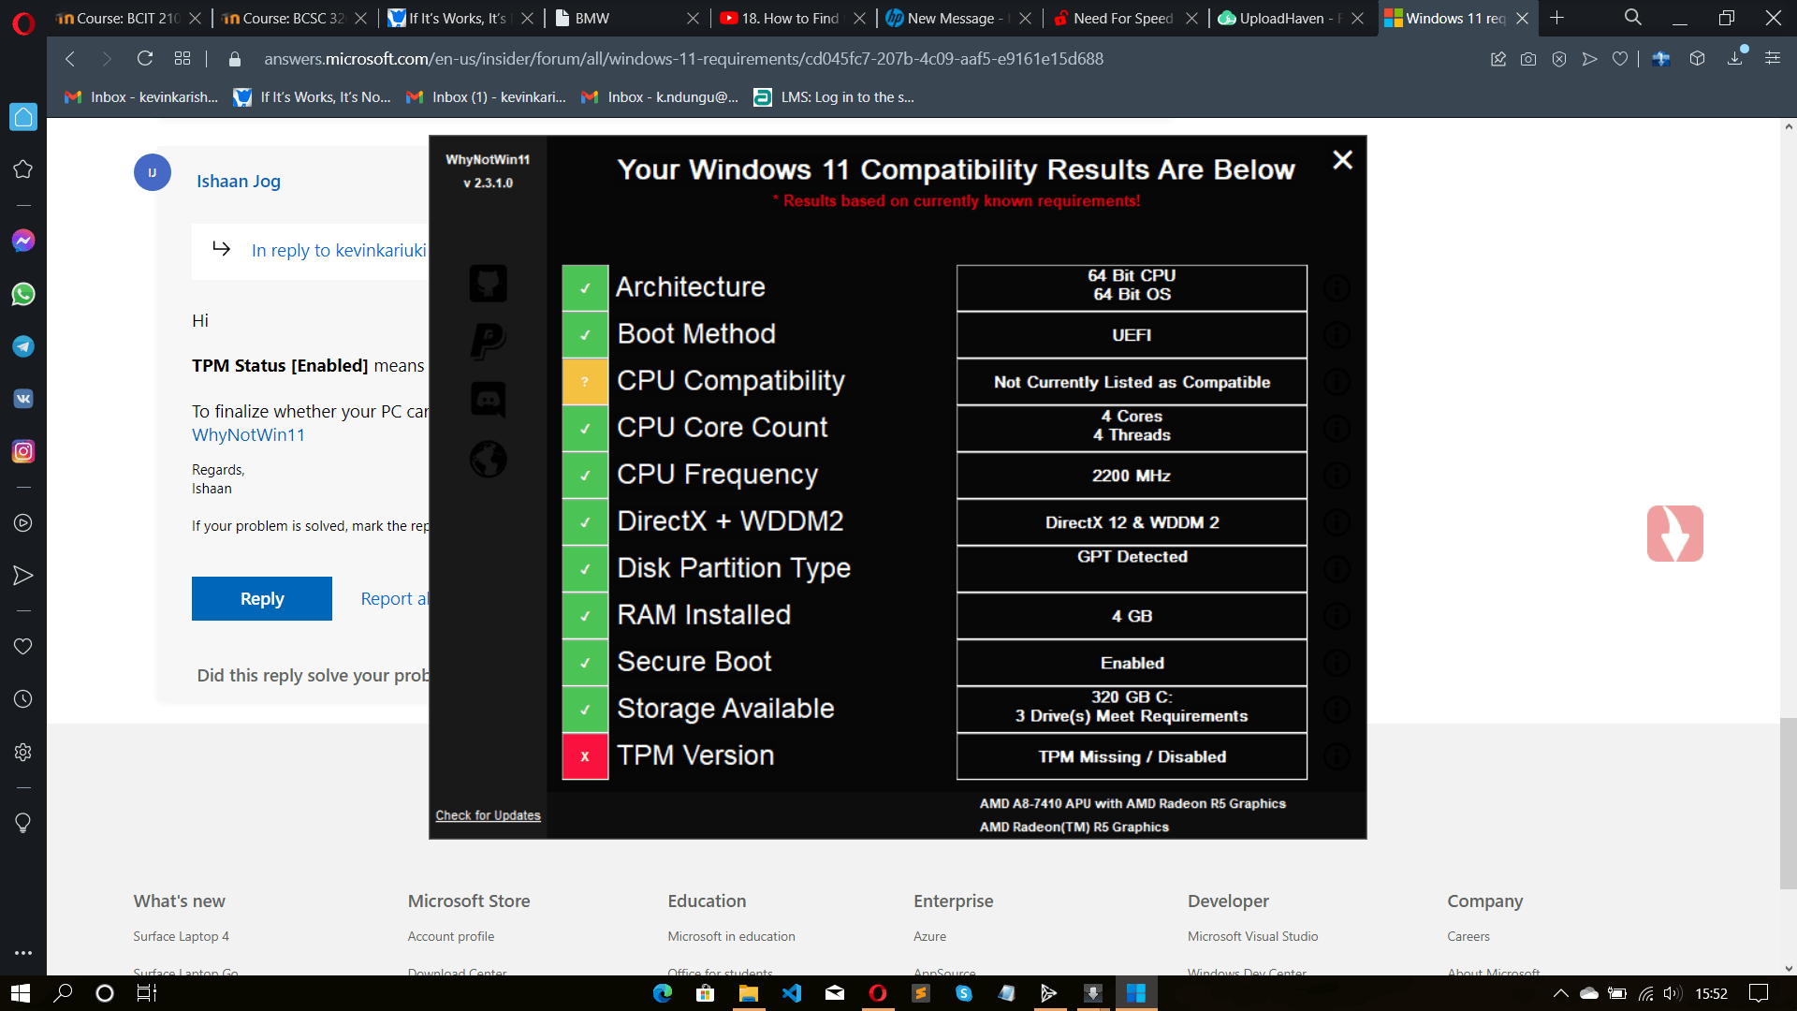Open VK sidebar icon
Image resolution: width=1797 pixels, height=1011 pixels.
tap(23, 399)
